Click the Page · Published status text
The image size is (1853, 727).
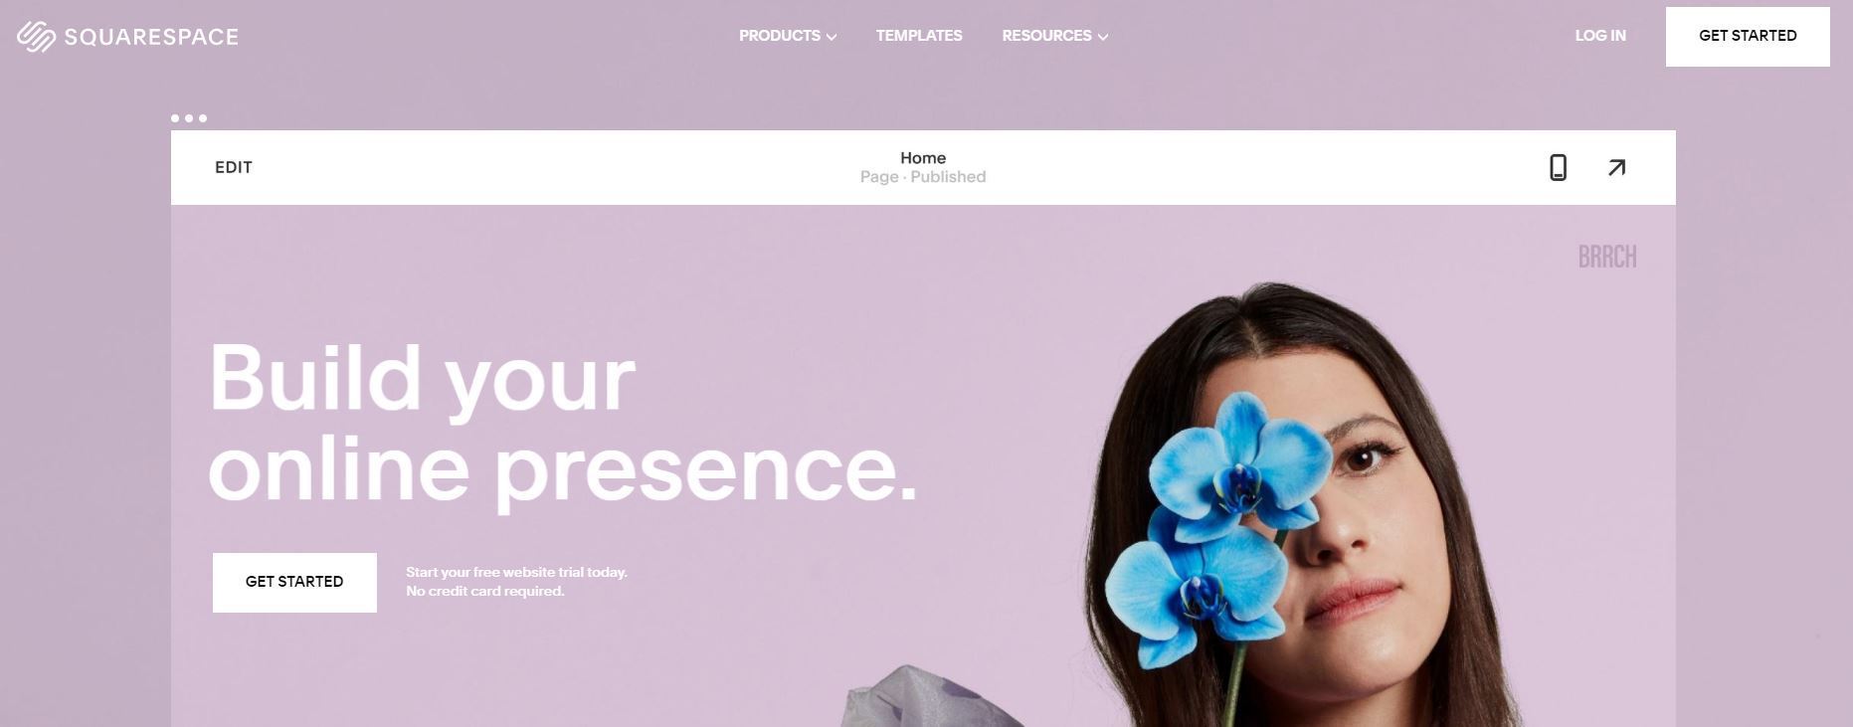pyautogui.click(x=923, y=177)
